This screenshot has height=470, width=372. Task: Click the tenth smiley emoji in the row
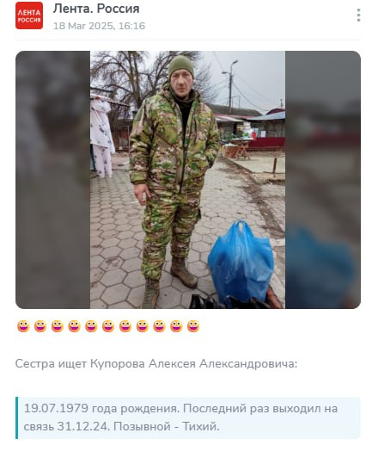(x=176, y=326)
